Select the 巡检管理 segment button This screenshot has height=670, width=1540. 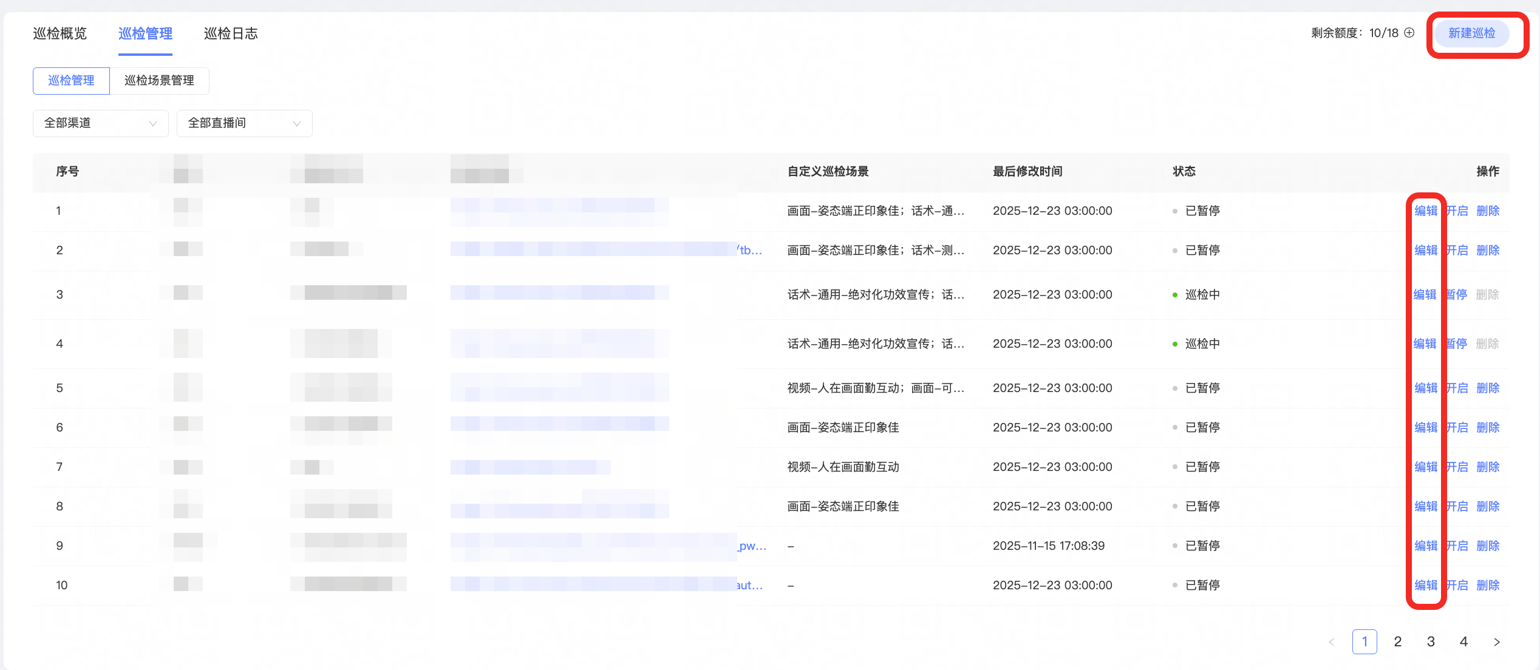[x=71, y=81]
